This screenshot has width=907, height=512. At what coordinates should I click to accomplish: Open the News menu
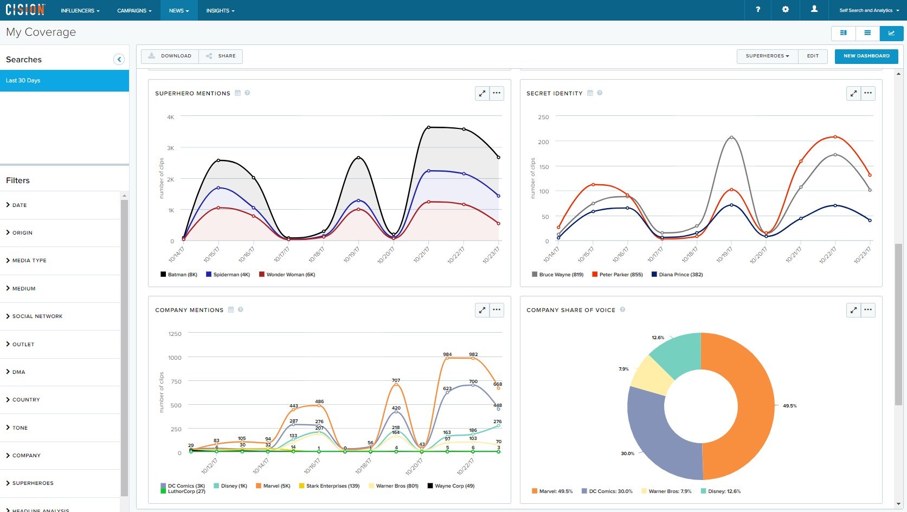pos(179,10)
